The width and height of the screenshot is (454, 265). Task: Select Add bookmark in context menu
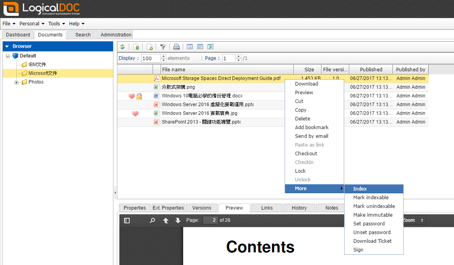coord(314,128)
